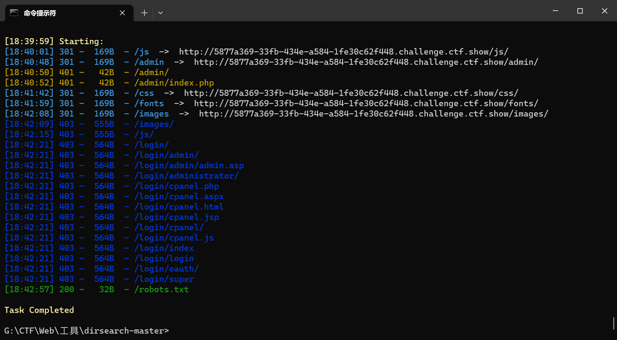Viewport: 617px width, 340px height.
Task: Click the '/login/login' path
Action: tap(164, 258)
